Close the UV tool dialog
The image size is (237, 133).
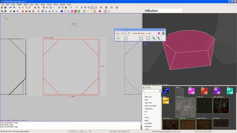coord(164,30)
